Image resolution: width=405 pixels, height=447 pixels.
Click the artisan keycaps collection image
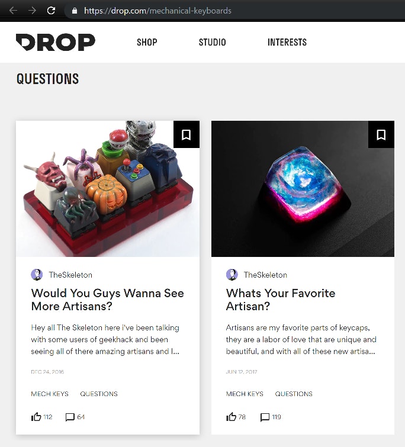(x=108, y=189)
